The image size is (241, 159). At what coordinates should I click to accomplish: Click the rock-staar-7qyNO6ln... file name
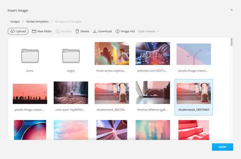coord(71,110)
